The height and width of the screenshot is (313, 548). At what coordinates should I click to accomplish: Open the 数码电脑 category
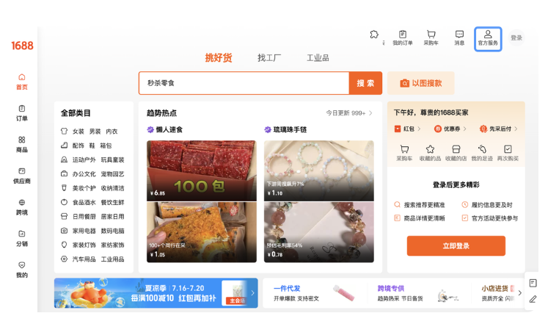click(112, 231)
